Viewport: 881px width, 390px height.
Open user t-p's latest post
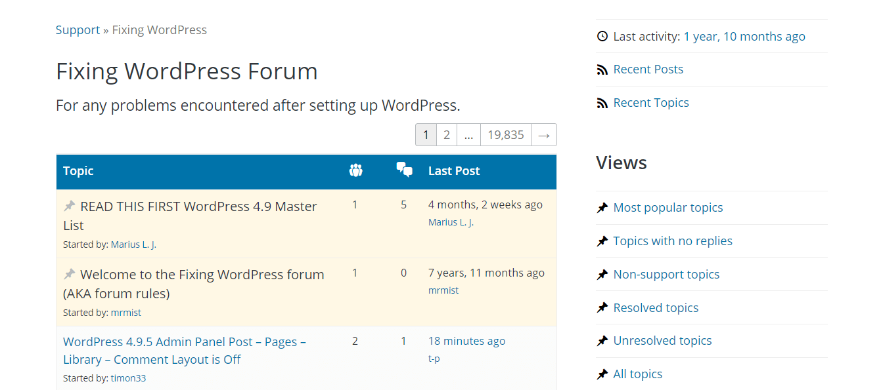(434, 358)
